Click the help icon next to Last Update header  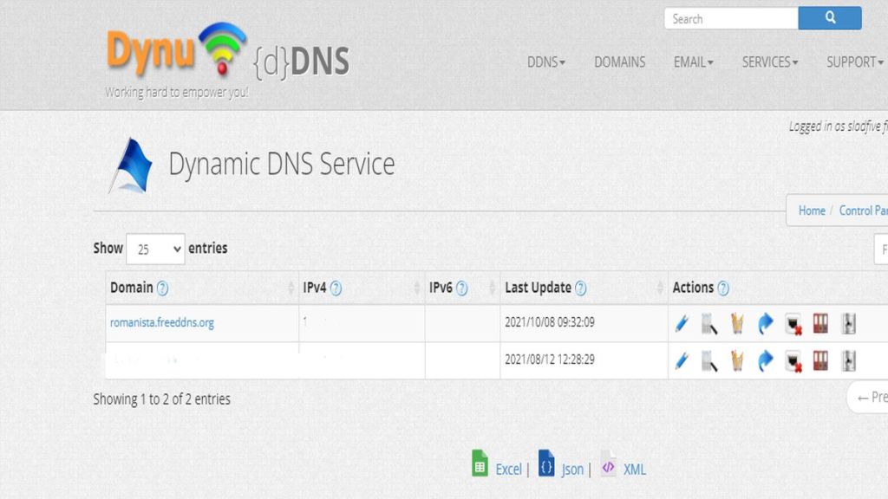tap(580, 288)
